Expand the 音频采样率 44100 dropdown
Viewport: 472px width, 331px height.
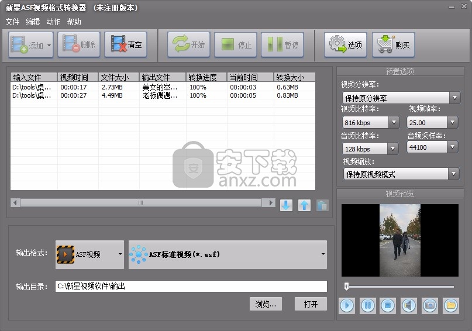tap(452, 147)
